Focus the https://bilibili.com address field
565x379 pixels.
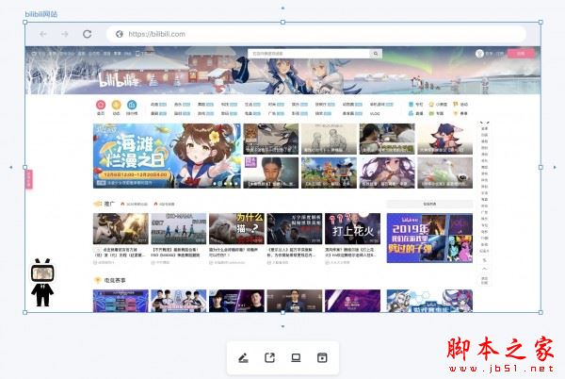pos(316,34)
